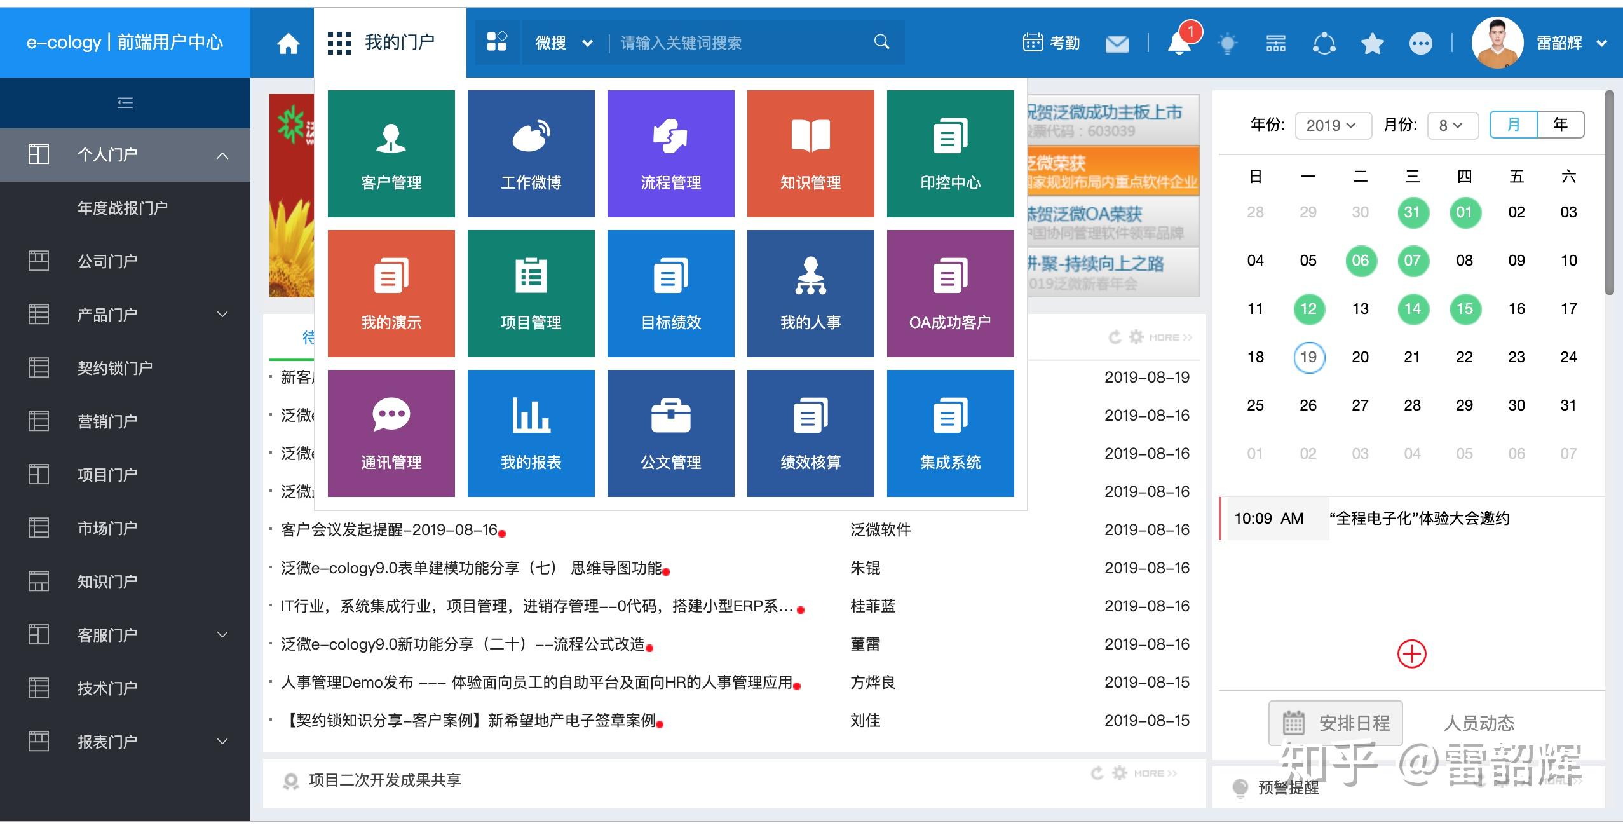Open 客户会议发起提醒-2019-08-16 link

(389, 529)
